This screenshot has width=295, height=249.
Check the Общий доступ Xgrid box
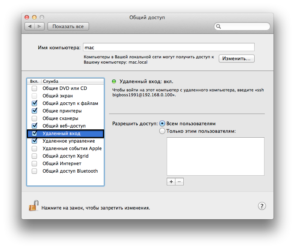click(x=34, y=156)
